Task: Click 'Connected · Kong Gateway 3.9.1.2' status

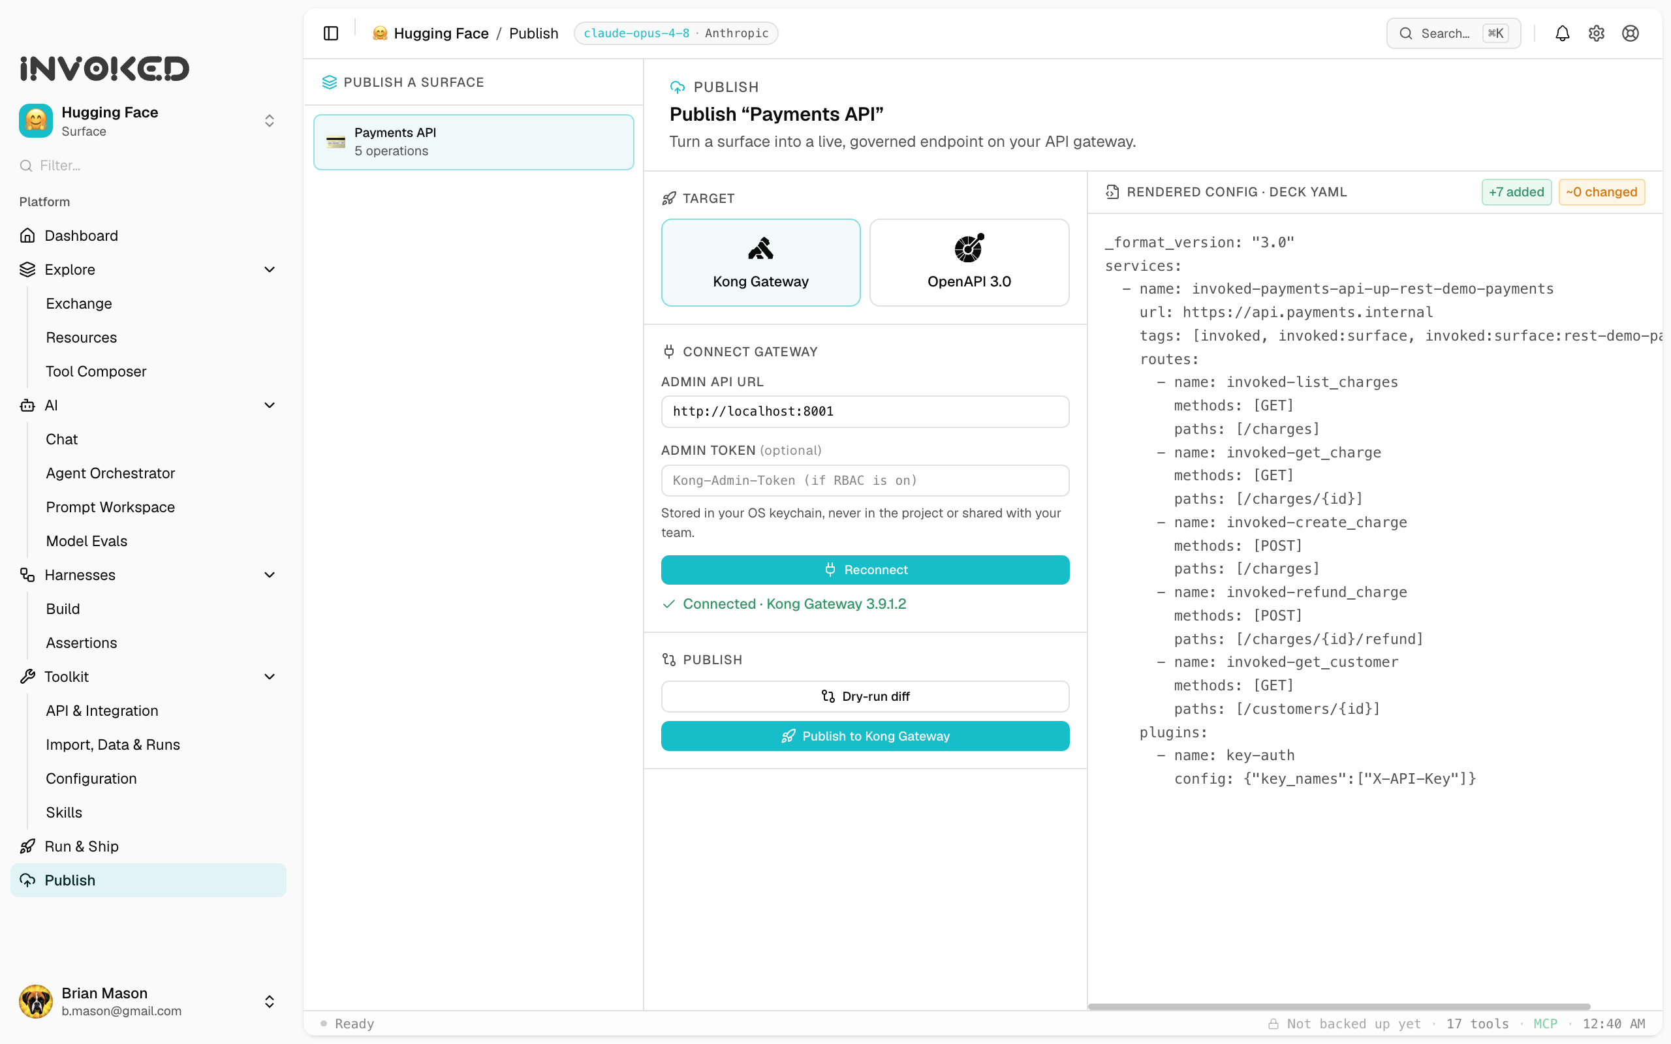Action: click(x=794, y=604)
